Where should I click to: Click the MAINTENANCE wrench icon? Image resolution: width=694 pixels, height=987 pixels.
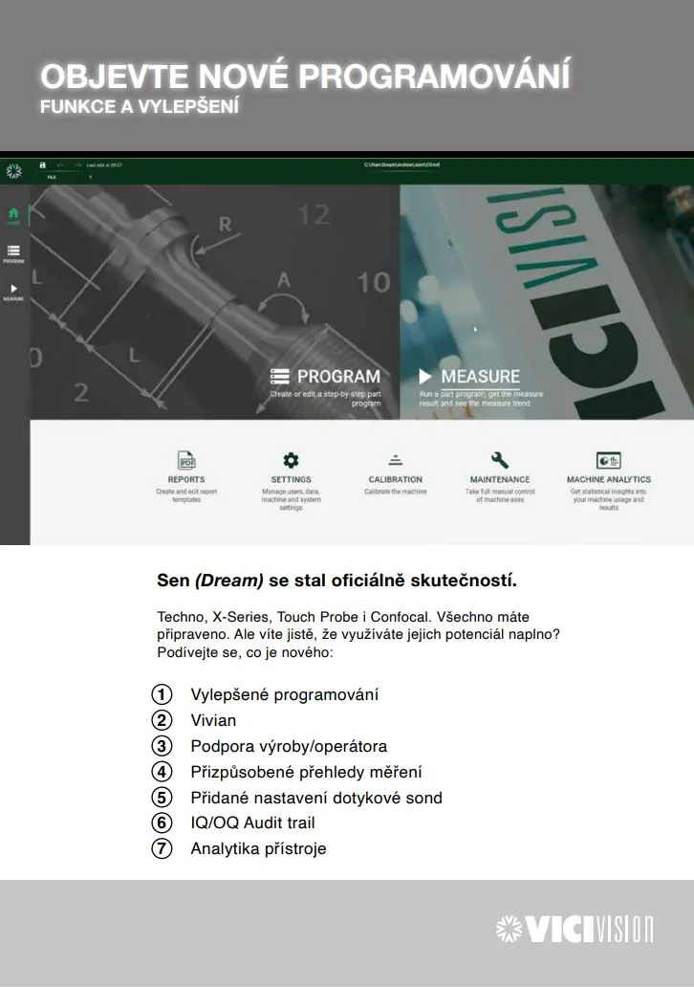pyautogui.click(x=500, y=460)
